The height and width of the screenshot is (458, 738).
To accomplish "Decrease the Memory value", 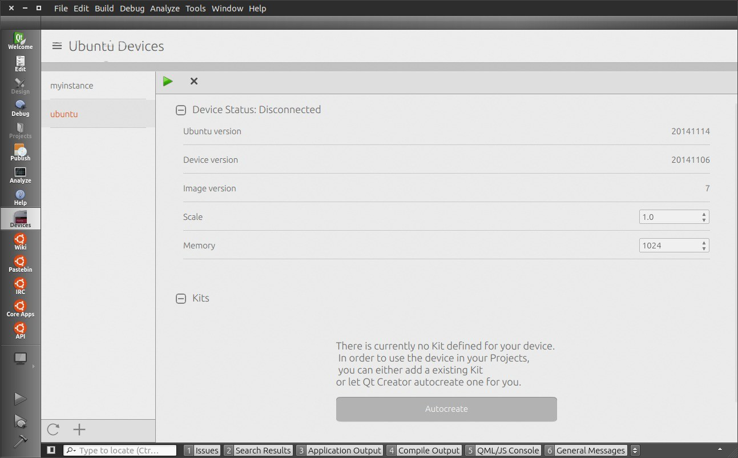I will coord(704,248).
